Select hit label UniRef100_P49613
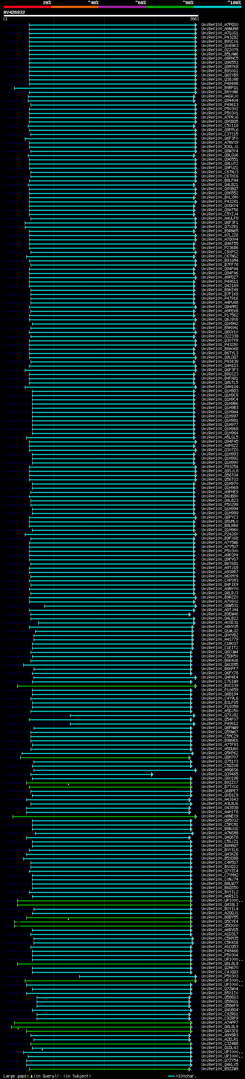 coord(220,105)
